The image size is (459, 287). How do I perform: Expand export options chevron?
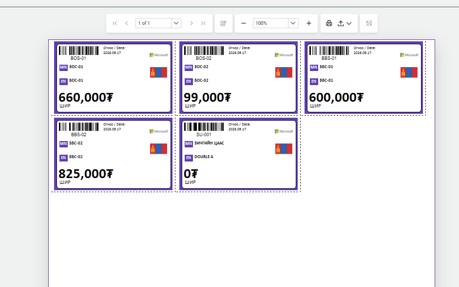[349, 23]
